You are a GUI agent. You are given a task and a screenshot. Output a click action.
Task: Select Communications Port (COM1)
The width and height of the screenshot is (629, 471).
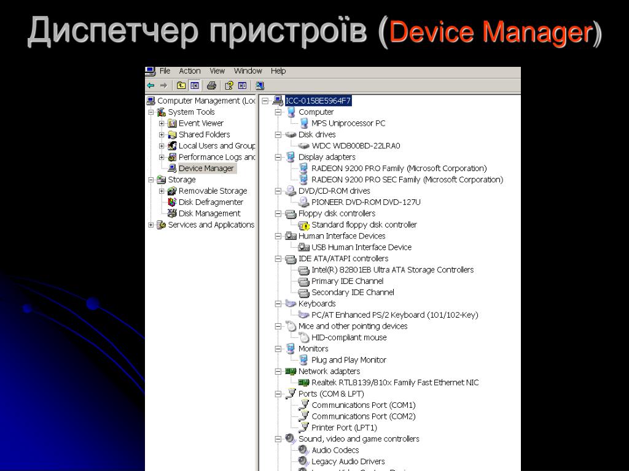point(364,405)
